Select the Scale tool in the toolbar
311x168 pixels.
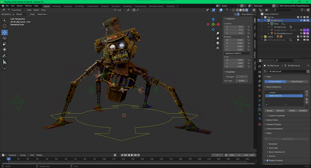(x=5, y=44)
